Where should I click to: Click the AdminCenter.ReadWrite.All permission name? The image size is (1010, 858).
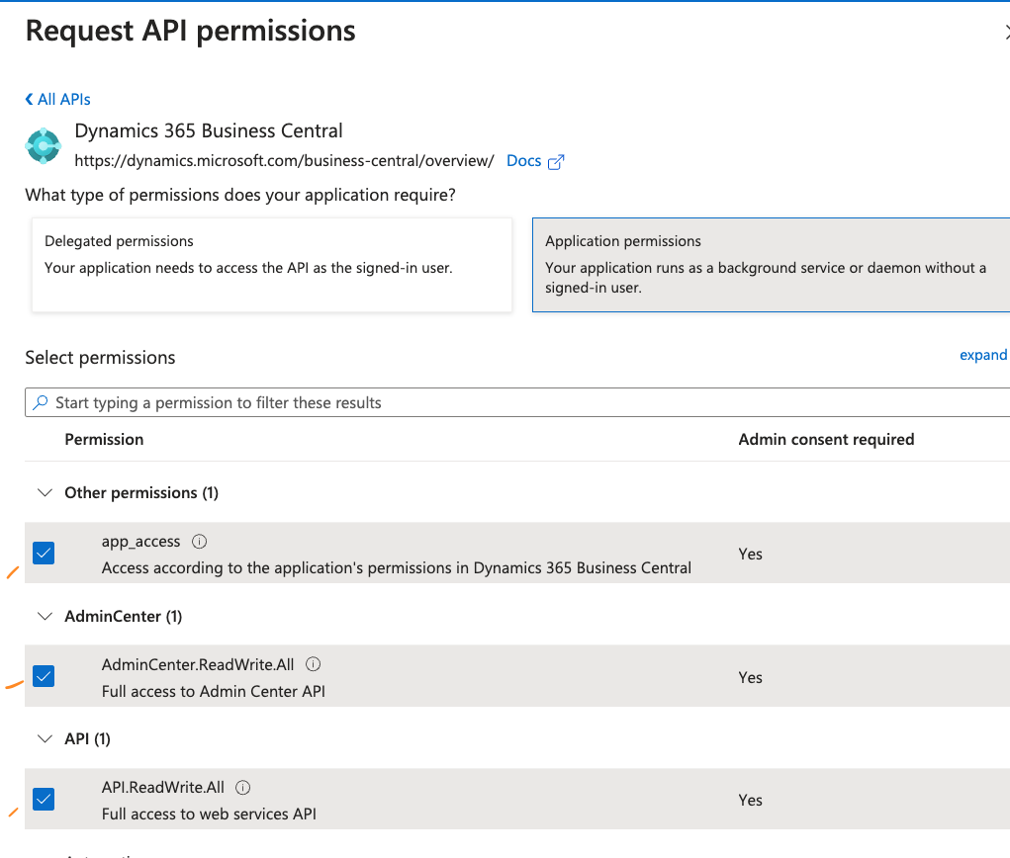198,665
